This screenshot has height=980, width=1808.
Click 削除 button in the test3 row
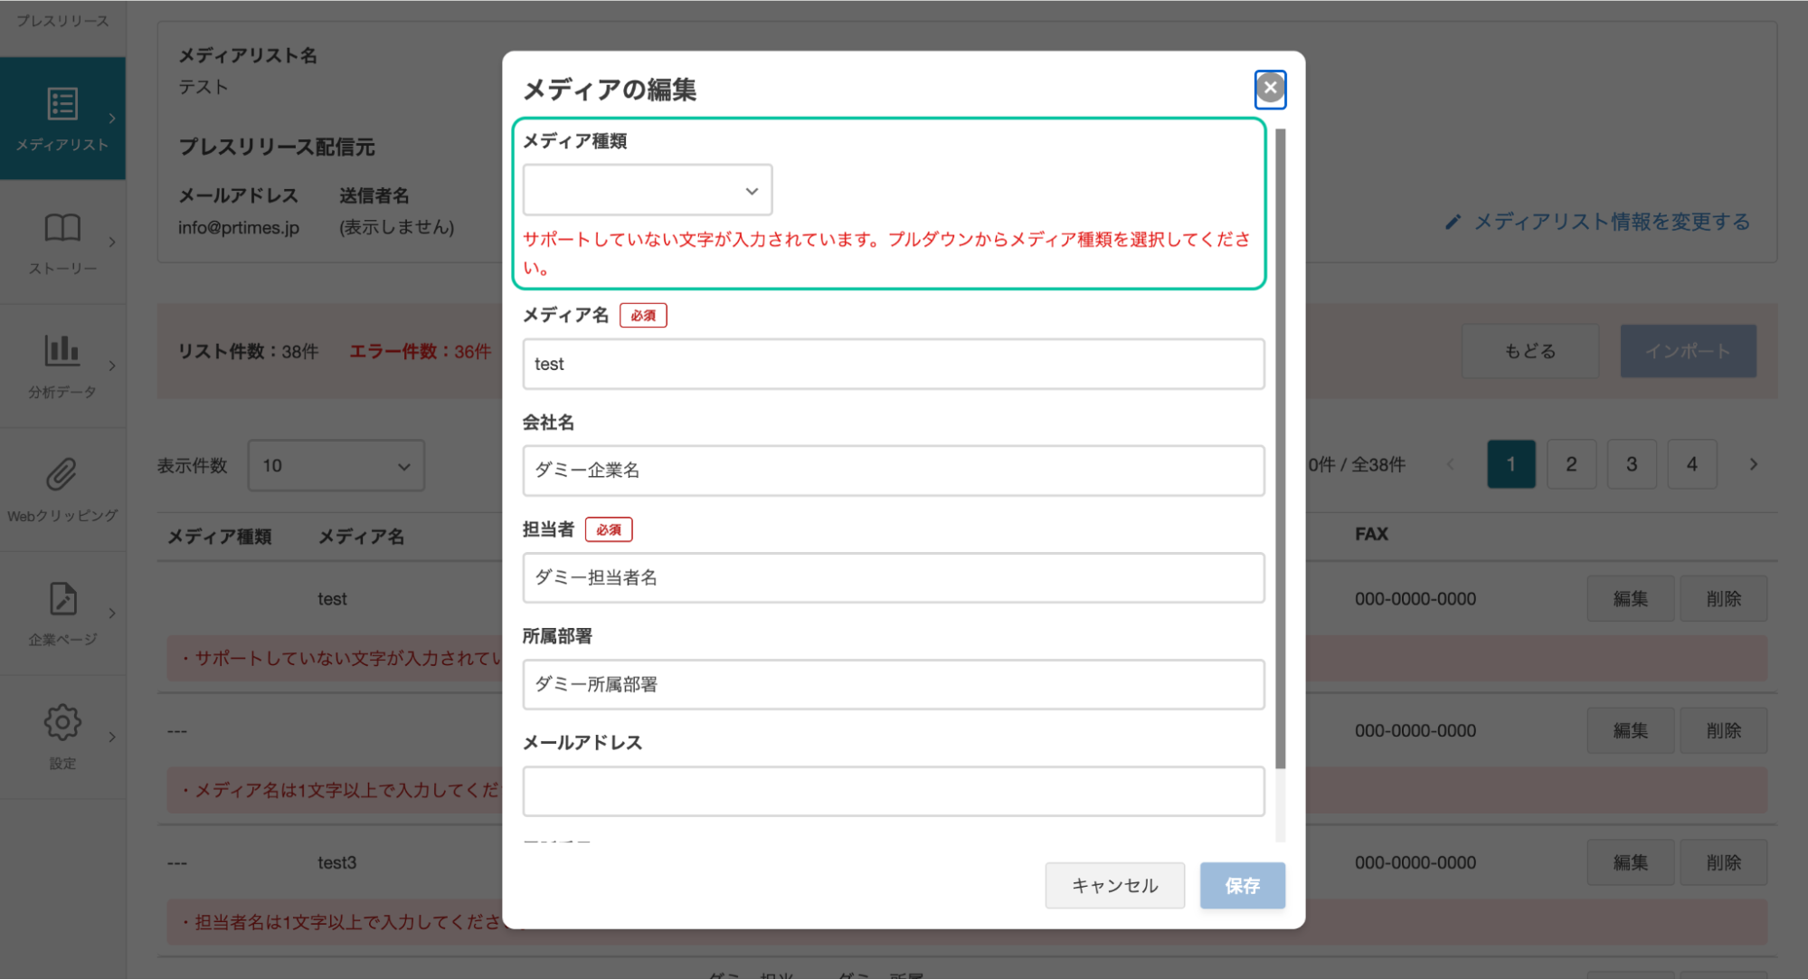(x=1723, y=862)
